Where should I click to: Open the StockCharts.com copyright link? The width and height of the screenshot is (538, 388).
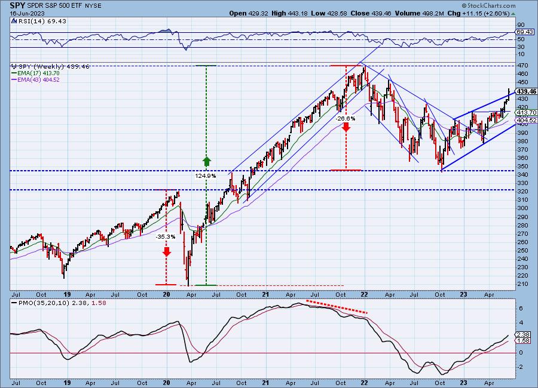[x=488, y=5]
